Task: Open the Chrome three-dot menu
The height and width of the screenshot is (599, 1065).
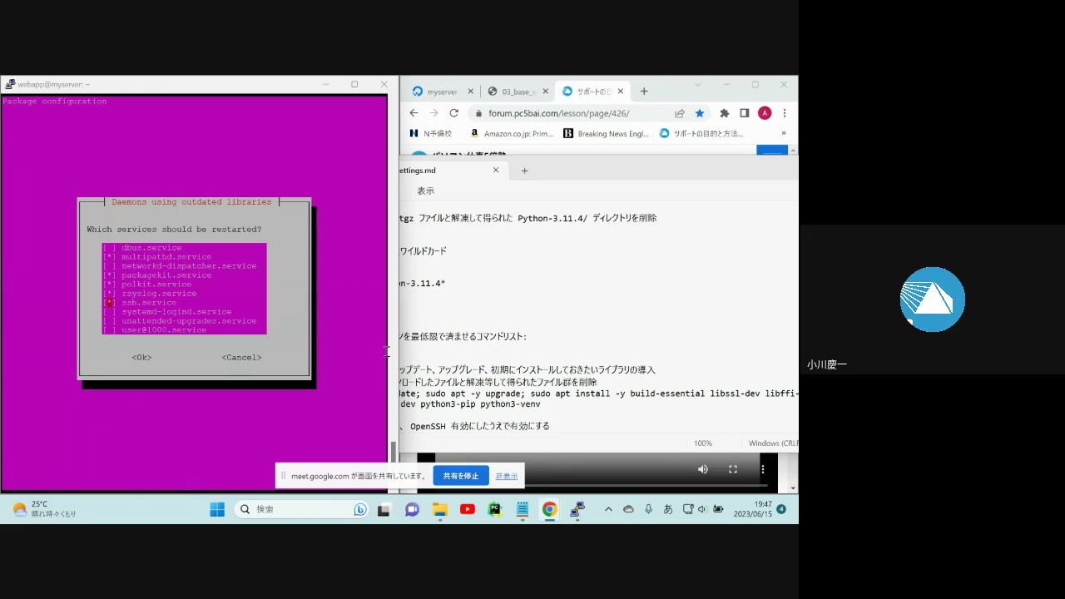Action: click(x=784, y=113)
